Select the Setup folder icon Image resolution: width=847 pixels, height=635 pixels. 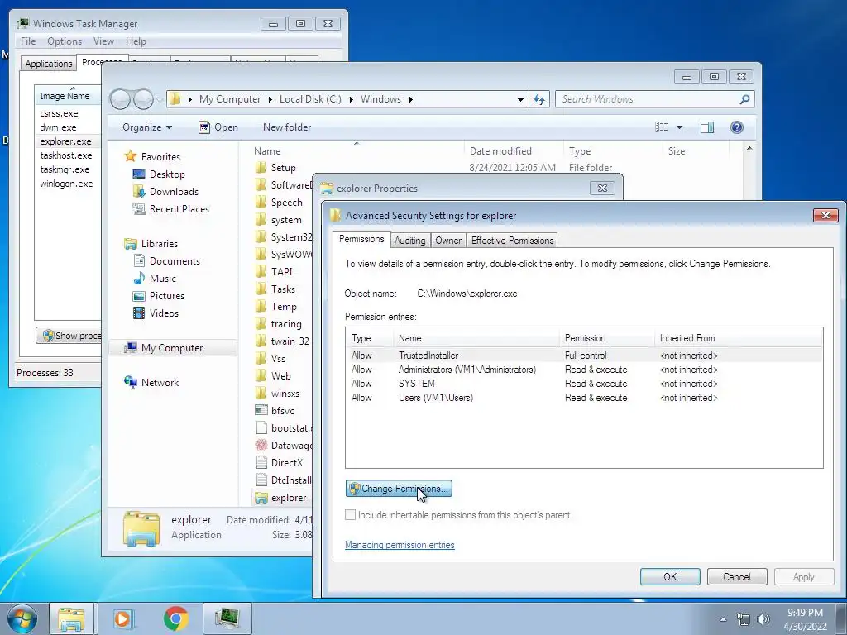[x=261, y=167]
